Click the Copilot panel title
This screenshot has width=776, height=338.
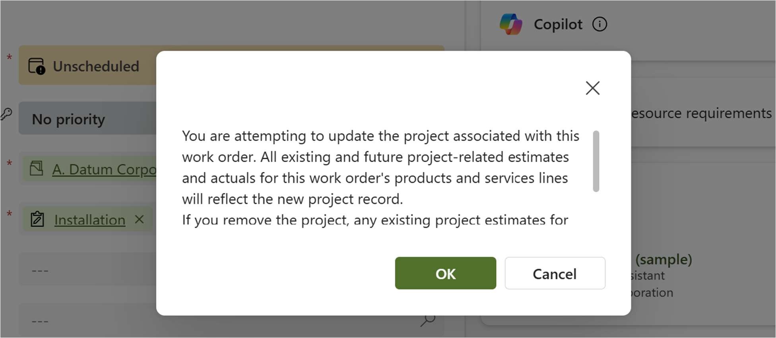(x=558, y=25)
